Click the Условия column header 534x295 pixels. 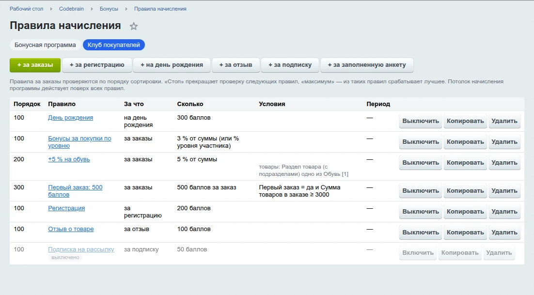(x=272, y=104)
